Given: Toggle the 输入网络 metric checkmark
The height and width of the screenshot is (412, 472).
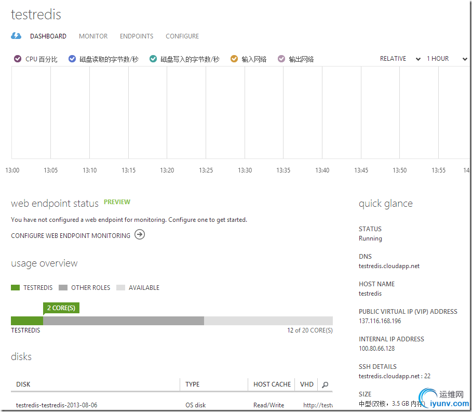Looking at the screenshot, I should point(234,59).
